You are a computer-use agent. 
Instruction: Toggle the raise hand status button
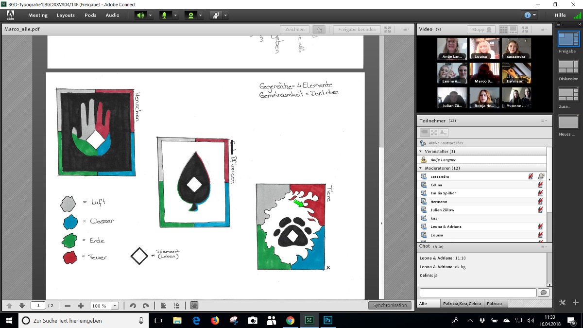coord(216,15)
